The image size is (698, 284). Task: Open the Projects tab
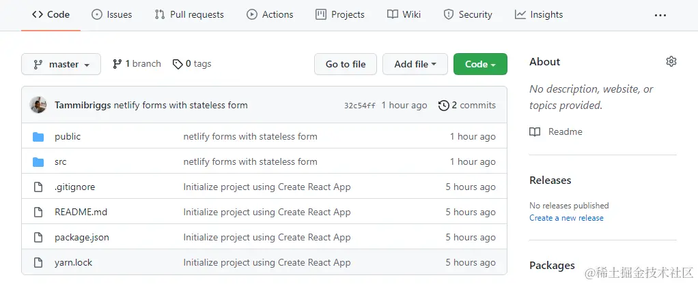pos(340,15)
